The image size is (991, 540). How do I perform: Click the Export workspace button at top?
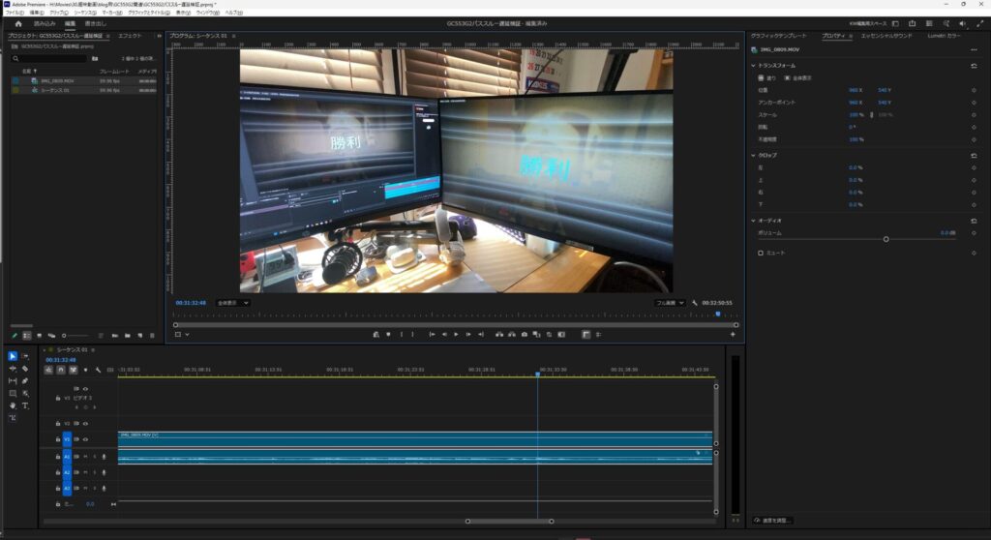pos(96,23)
